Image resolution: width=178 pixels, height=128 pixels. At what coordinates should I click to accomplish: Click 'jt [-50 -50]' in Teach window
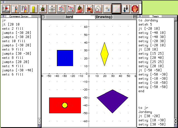coord(150,70)
